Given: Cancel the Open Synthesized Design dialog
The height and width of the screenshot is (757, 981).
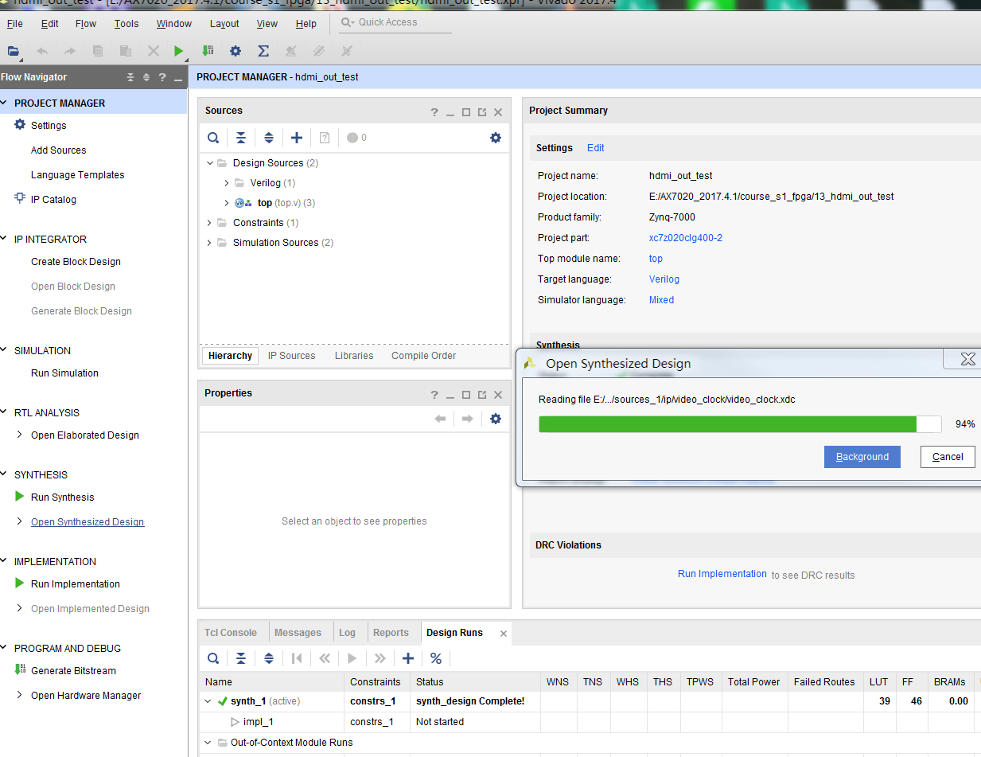Looking at the screenshot, I should coord(948,457).
